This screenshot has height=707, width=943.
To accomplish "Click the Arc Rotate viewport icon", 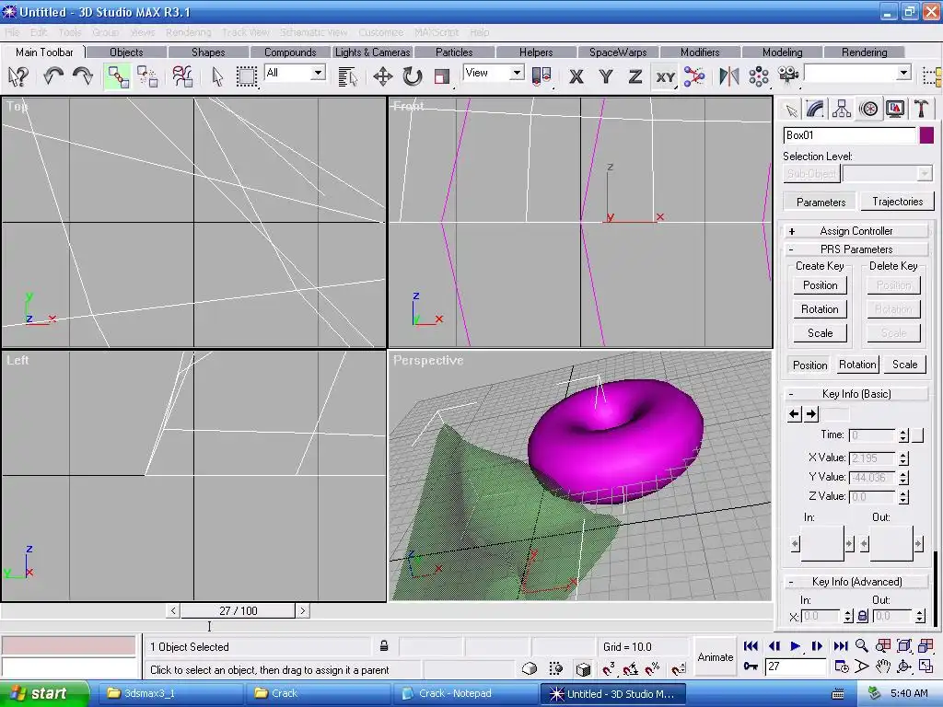I will [904, 666].
